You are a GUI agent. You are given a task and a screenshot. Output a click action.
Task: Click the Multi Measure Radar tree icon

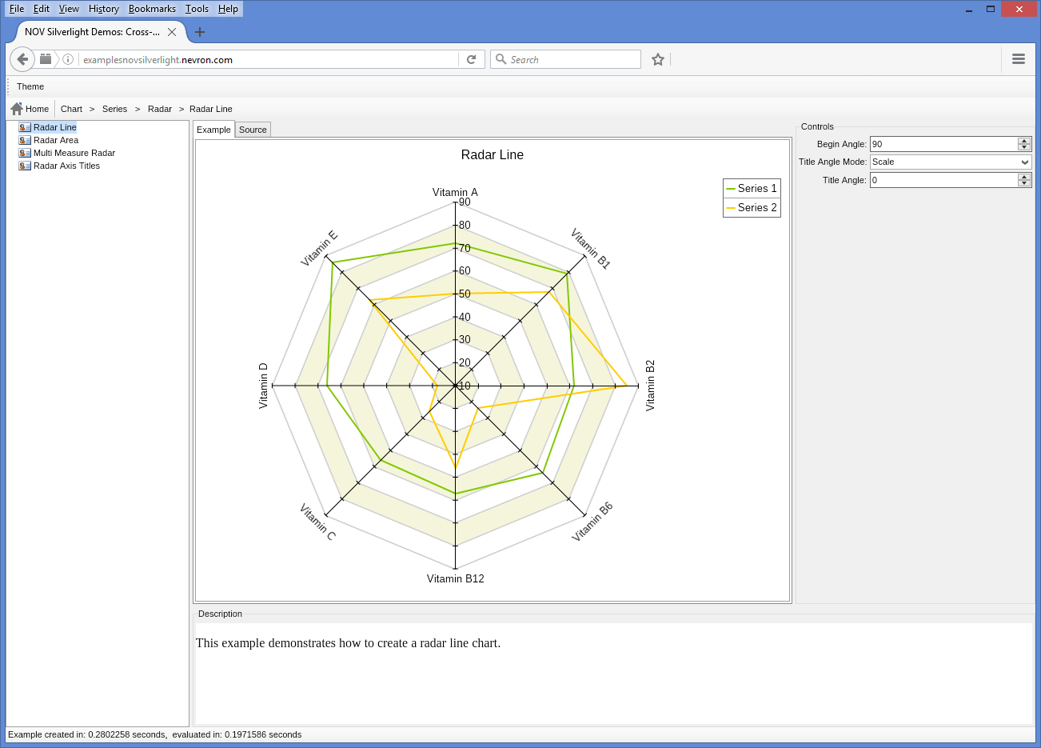click(x=25, y=153)
